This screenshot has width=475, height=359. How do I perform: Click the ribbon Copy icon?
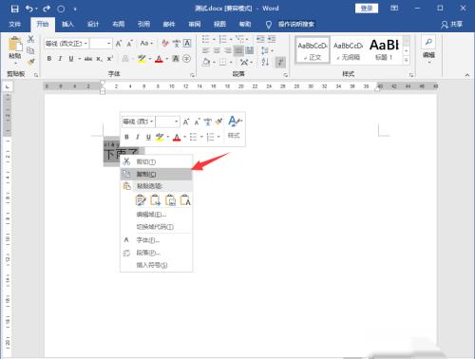tap(30, 50)
